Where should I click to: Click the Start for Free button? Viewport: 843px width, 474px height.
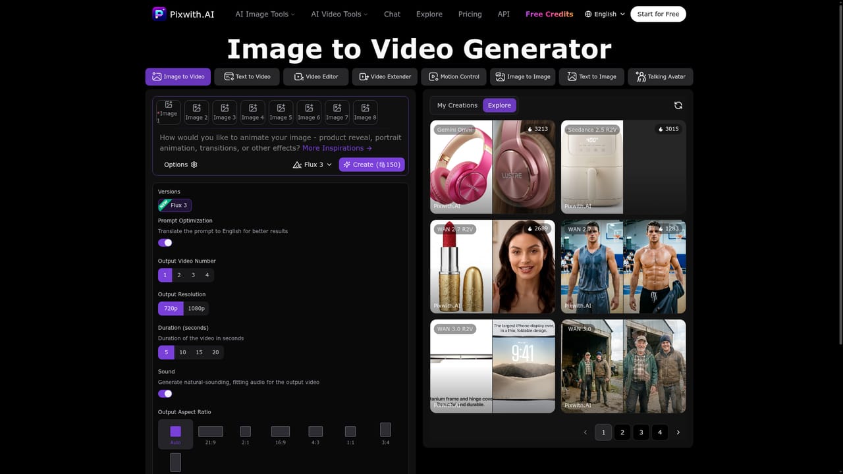pyautogui.click(x=658, y=14)
